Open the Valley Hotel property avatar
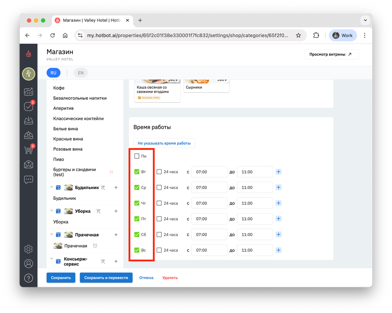This screenshot has width=392, height=313. tap(28, 74)
